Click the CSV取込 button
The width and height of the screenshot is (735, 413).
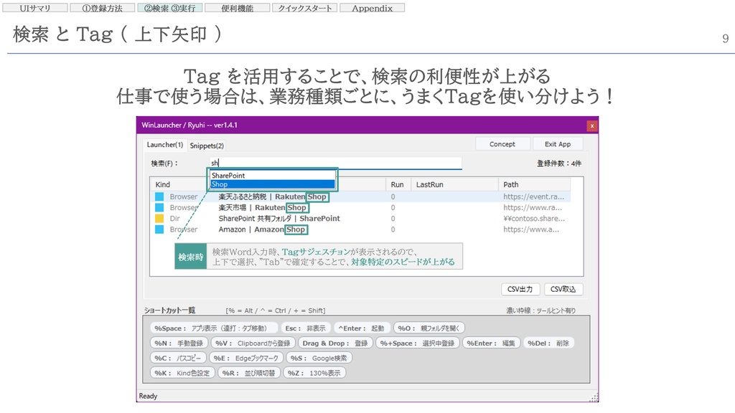(x=563, y=289)
